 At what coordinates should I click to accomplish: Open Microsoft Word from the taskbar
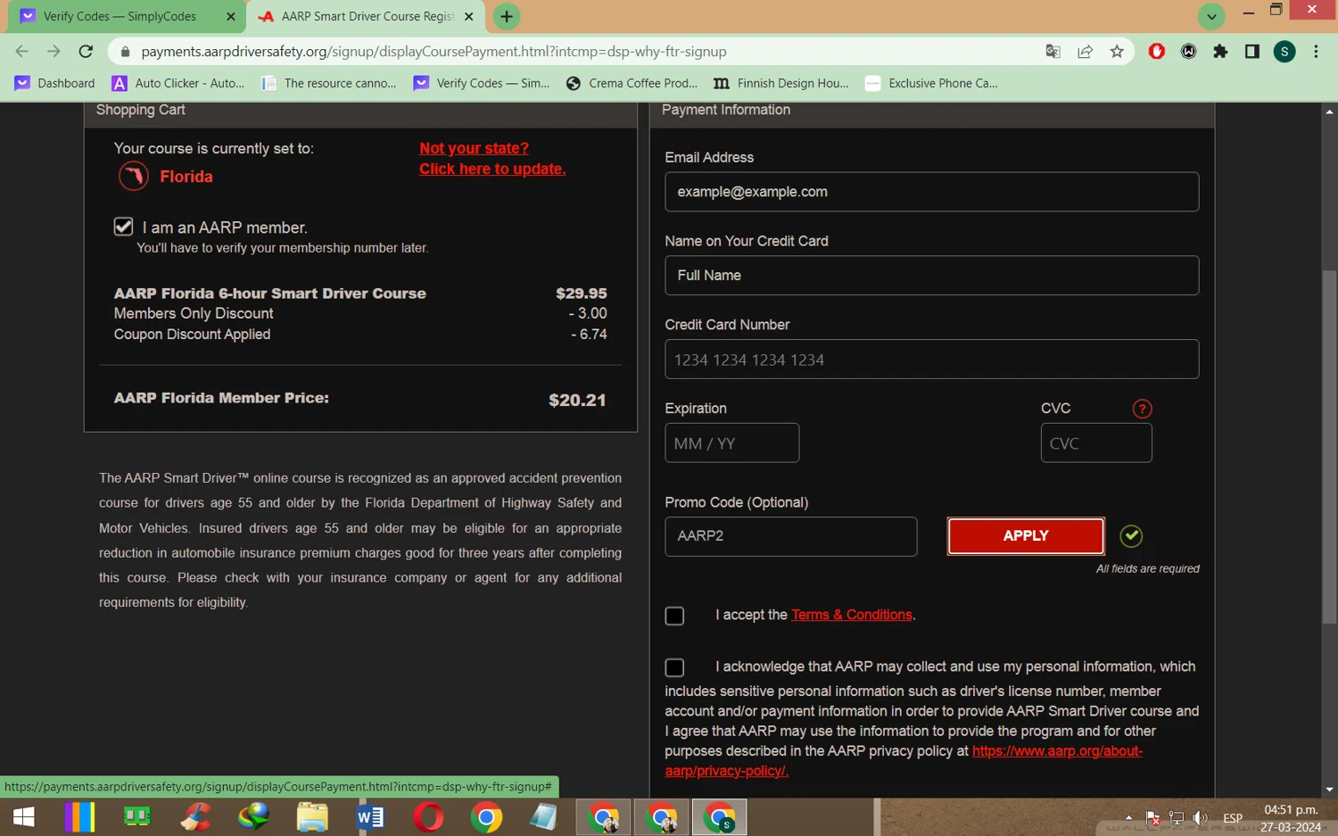[x=370, y=817]
